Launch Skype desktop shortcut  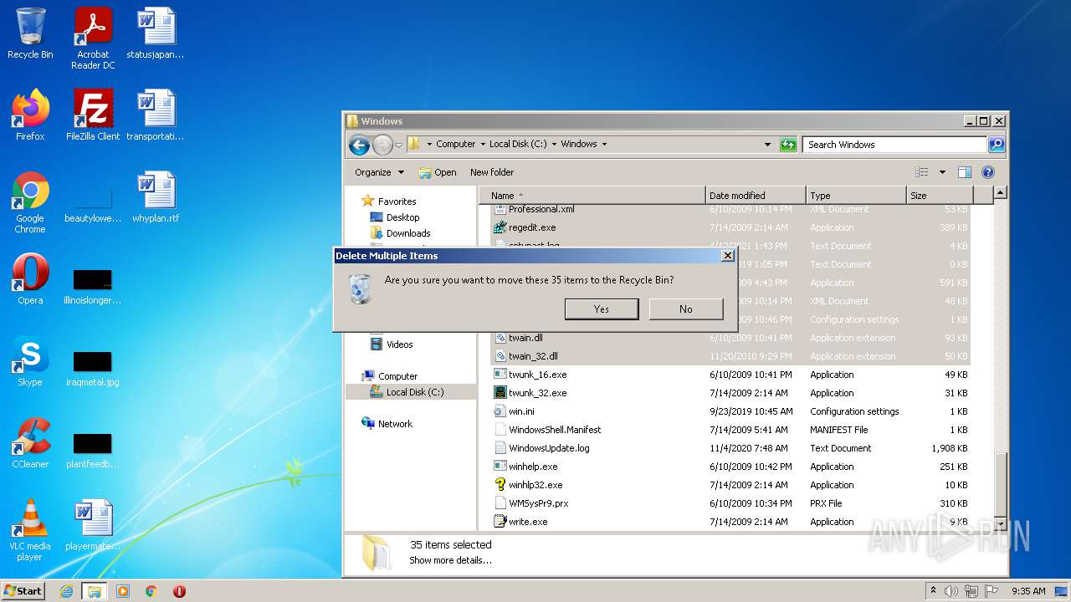[x=30, y=361]
